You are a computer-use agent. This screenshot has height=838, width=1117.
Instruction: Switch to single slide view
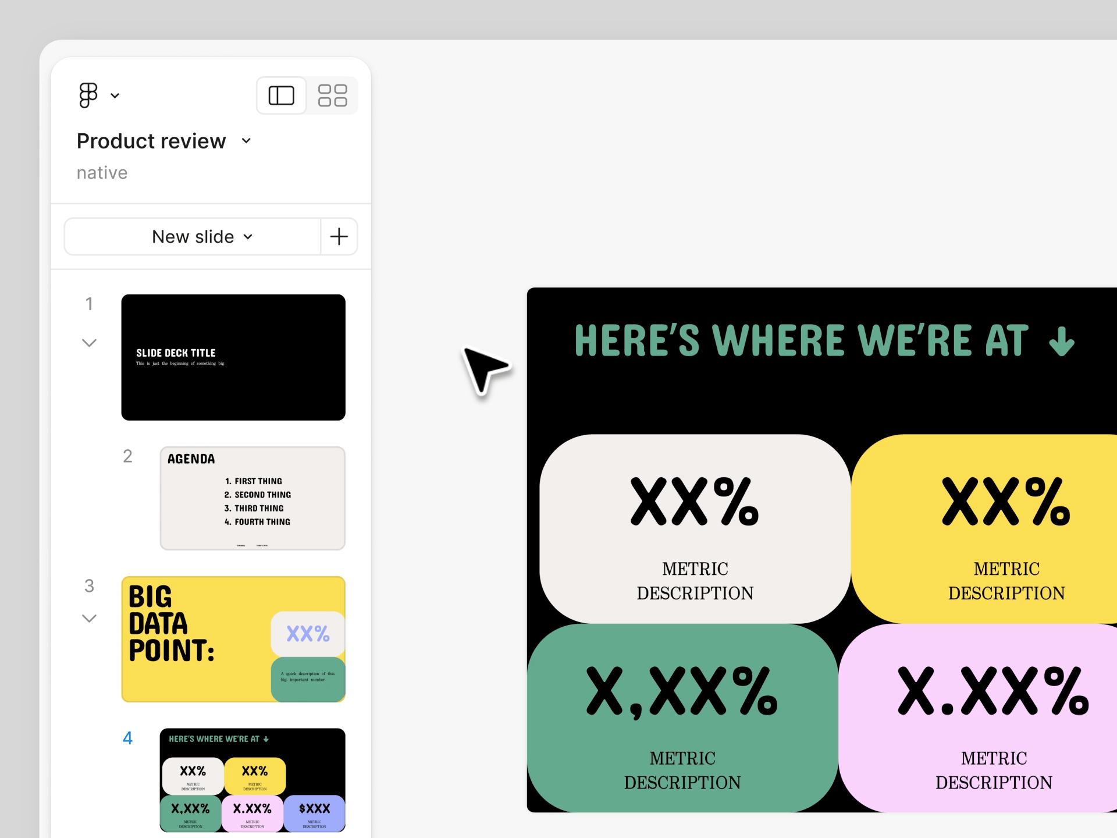(x=281, y=95)
